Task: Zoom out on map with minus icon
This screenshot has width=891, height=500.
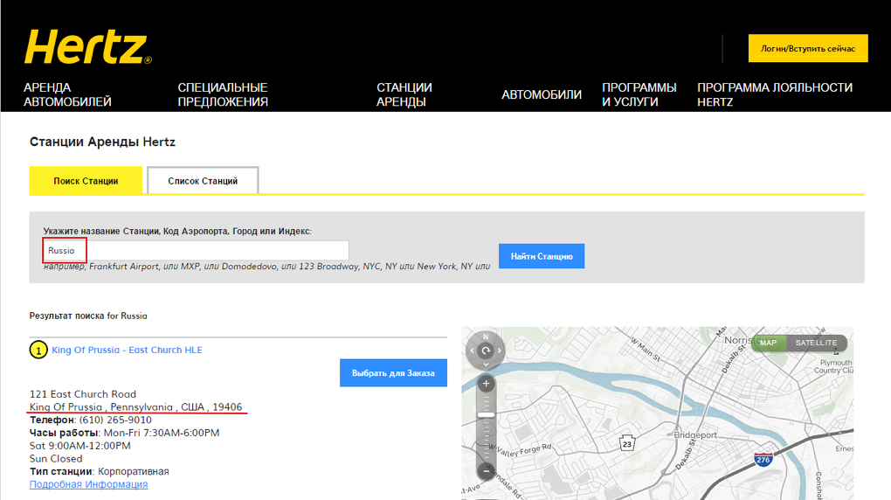Action: (x=486, y=470)
